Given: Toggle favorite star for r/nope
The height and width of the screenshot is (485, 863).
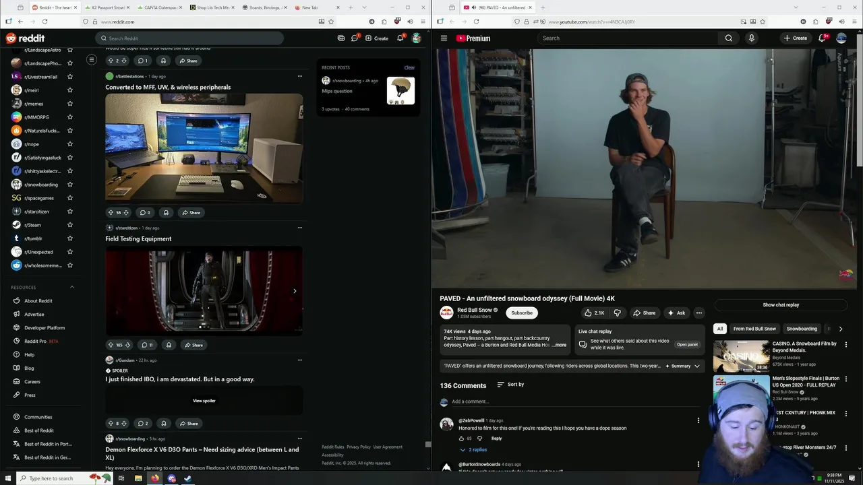Looking at the screenshot, I should pos(70,144).
